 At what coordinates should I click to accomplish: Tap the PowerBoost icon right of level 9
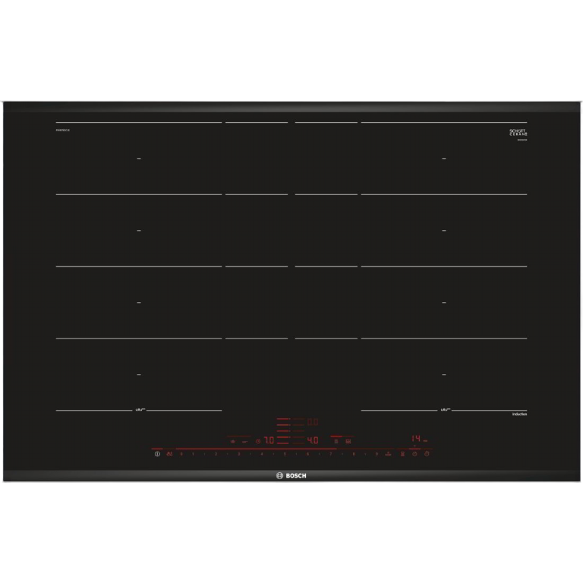point(388,454)
